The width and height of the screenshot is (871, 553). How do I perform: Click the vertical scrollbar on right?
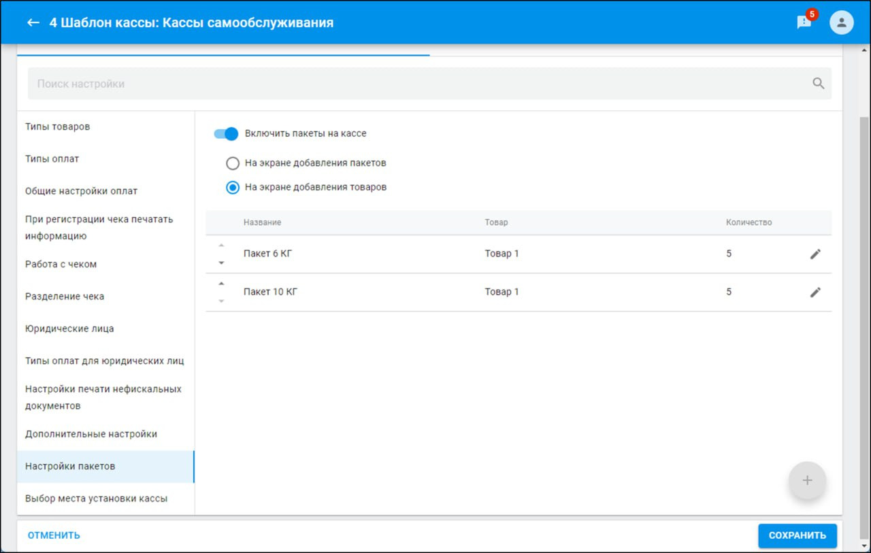864,306
